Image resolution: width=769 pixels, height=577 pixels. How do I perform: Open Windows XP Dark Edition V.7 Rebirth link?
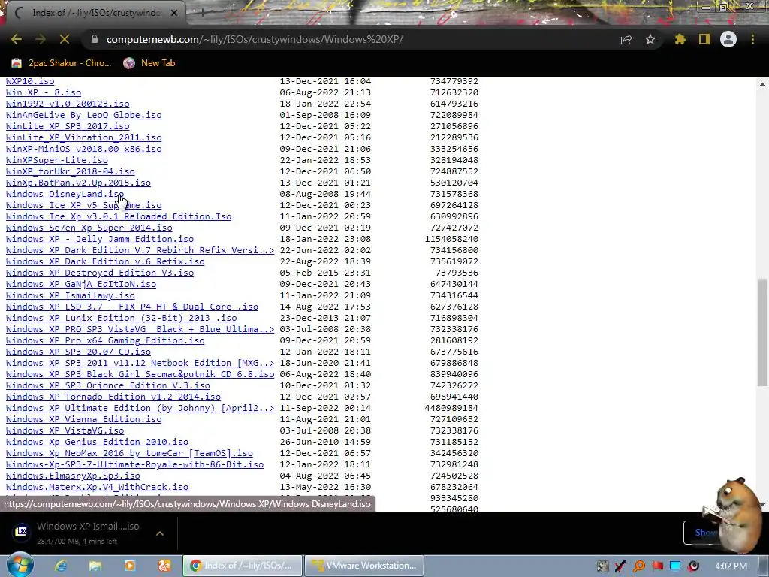(140, 250)
